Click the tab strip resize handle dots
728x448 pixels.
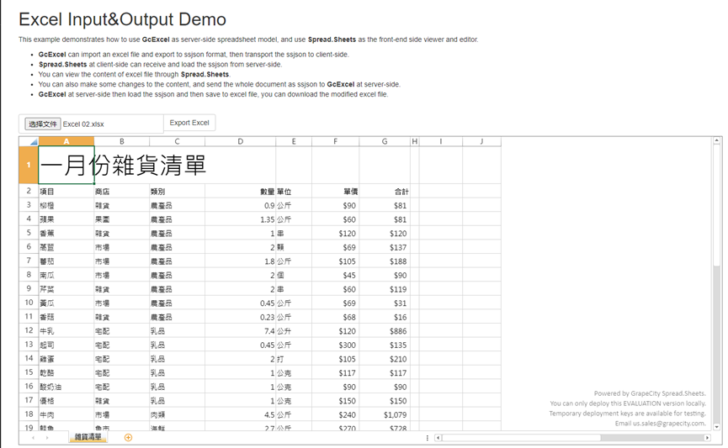point(428,437)
